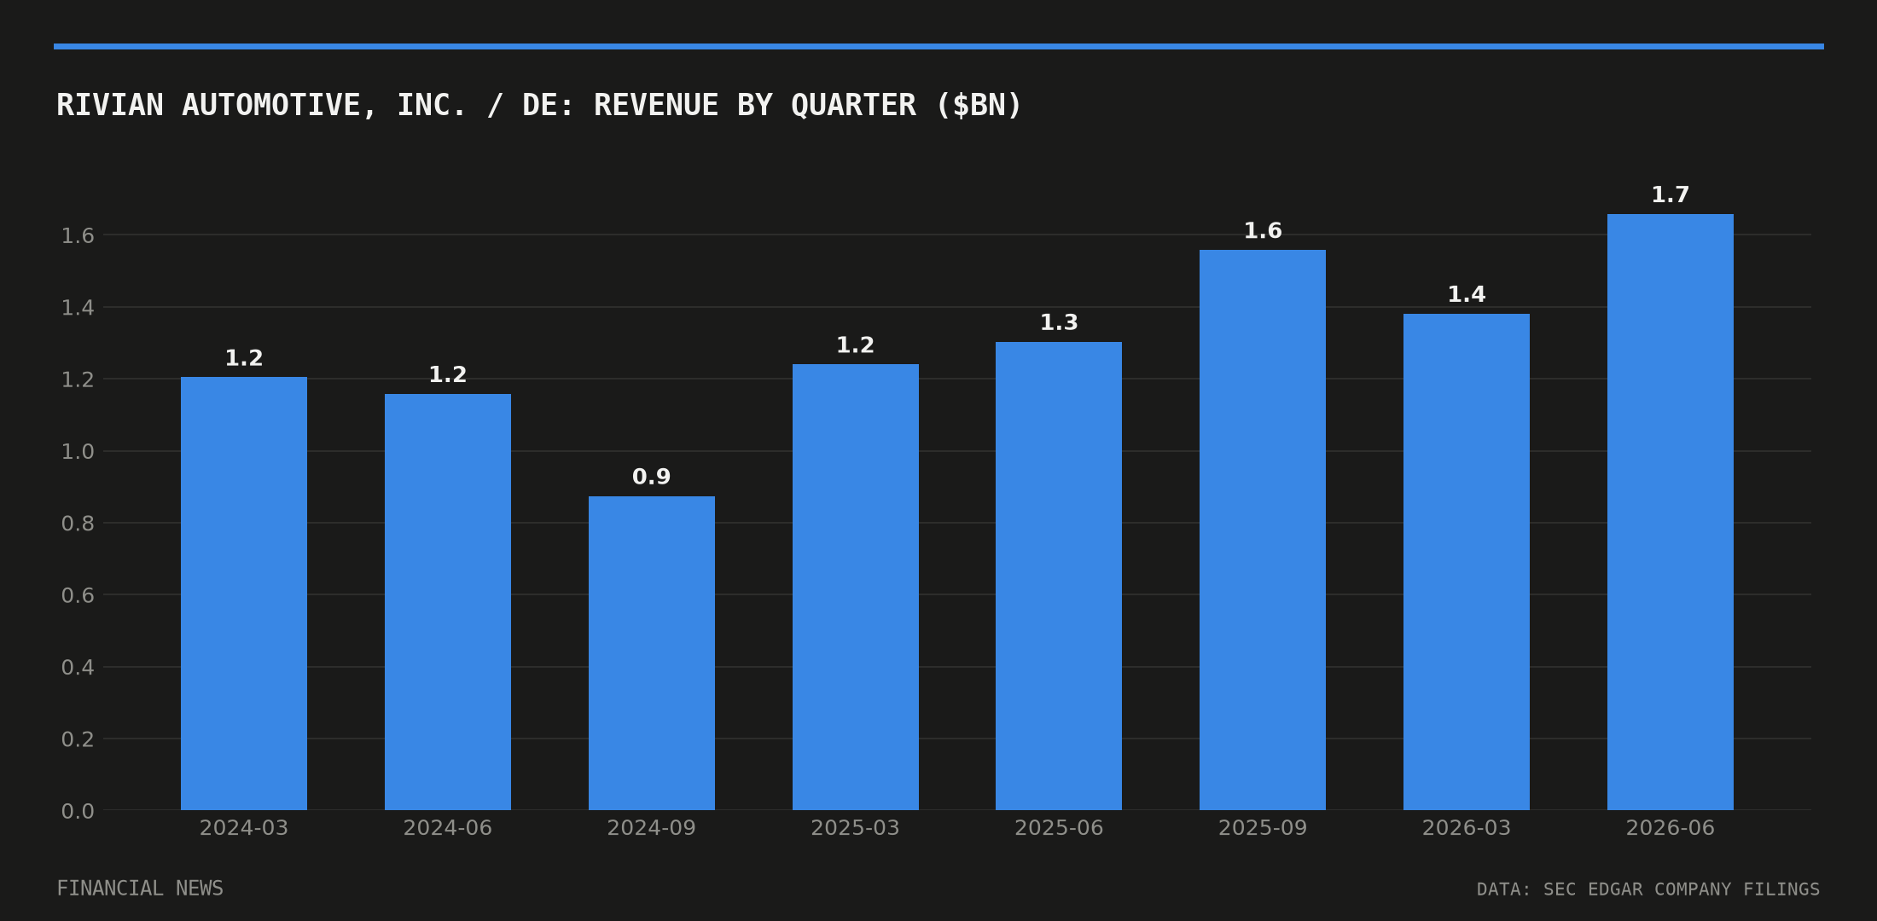Screen dimensions: 1877x921
Task: Click the 1.0 y-axis tick label
Action: click(x=78, y=452)
